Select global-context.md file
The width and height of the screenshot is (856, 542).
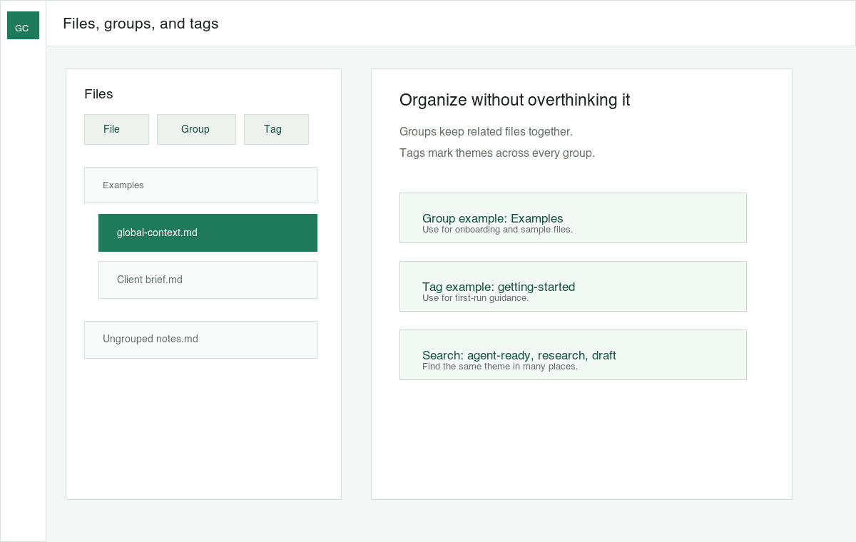[208, 232]
